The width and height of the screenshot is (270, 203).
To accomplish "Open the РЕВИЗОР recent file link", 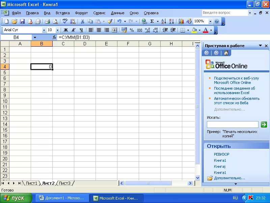I will click(222, 154).
